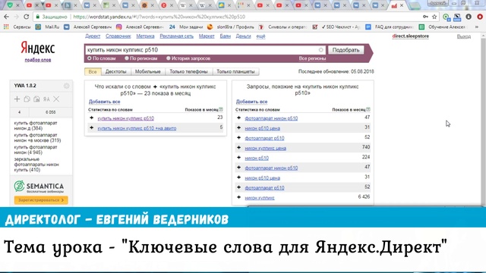Click the page vertical scrollbar
This screenshot has width=486, height=273.
tap(484, 119)
